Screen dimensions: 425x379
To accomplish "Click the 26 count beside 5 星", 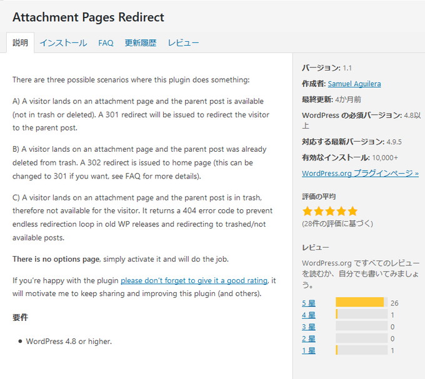I will 394,303.
